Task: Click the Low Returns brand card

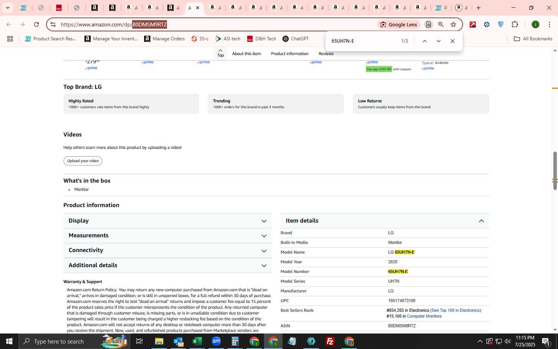Action: pyautogui.click(x=421, y=104)
